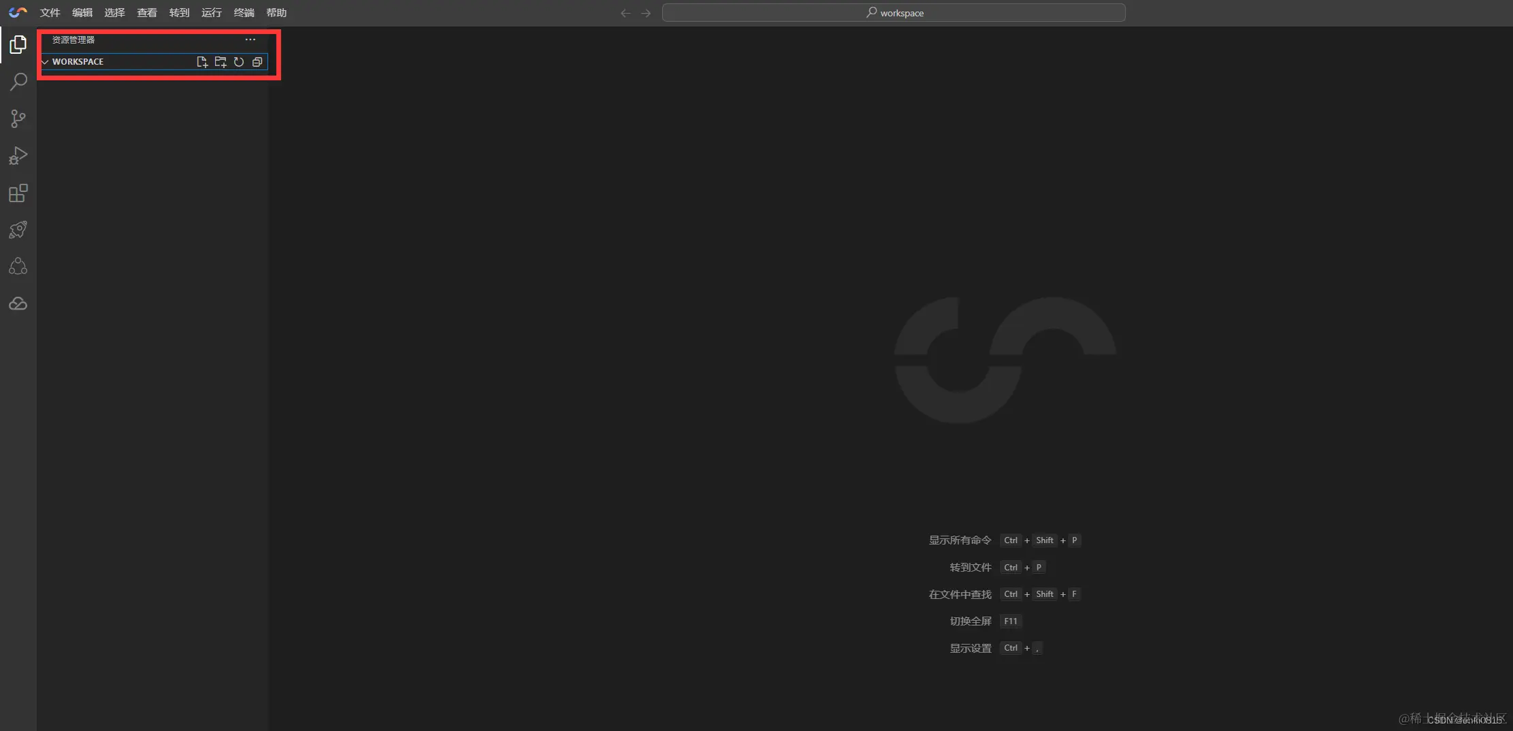This screenshot has height=731, width=1513.
Task: Open the 查看 menu
Action: 147,13
